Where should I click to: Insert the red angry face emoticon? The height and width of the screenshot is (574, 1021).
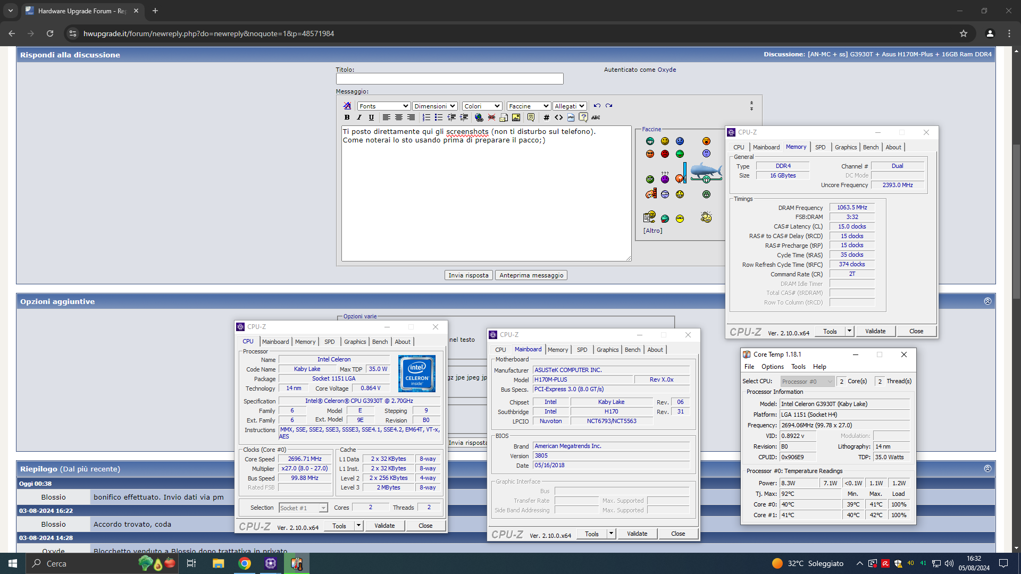(665, 154)
